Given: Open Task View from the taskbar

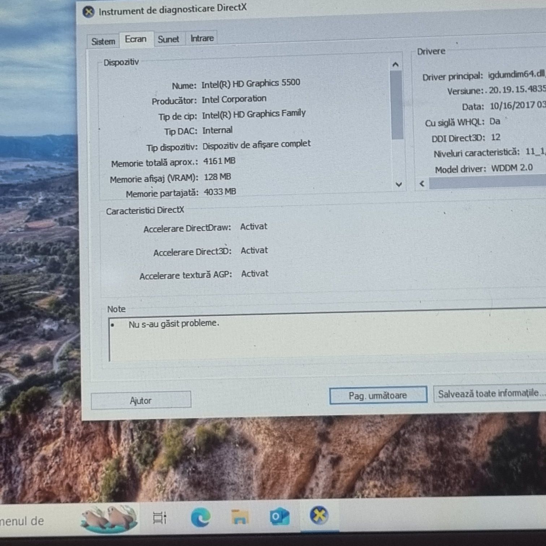Looking at the screenshot, I should pyautogui.click(x=159, y=518).
